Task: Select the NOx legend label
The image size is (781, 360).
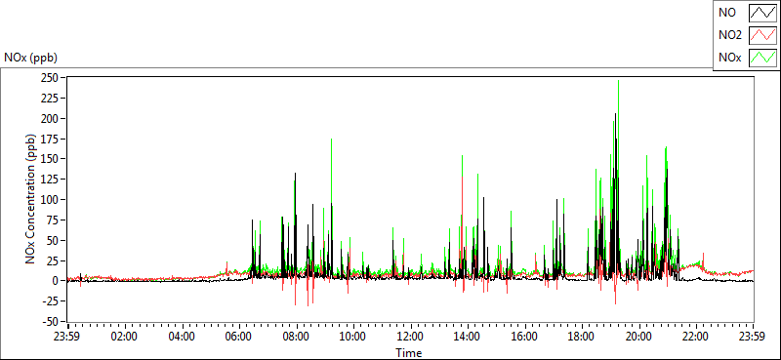Action: point(730,58)
